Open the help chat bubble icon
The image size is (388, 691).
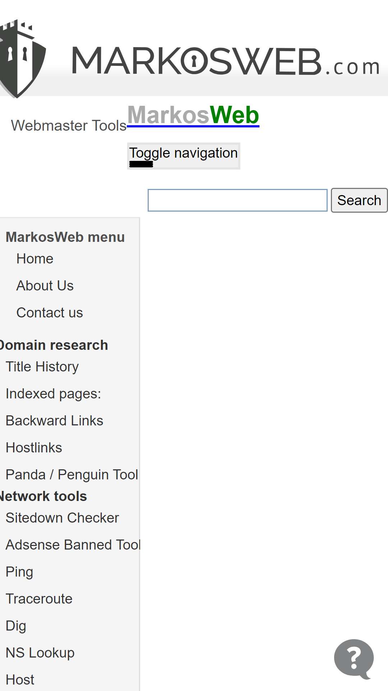pyautogui.click(x=354, y=659)
